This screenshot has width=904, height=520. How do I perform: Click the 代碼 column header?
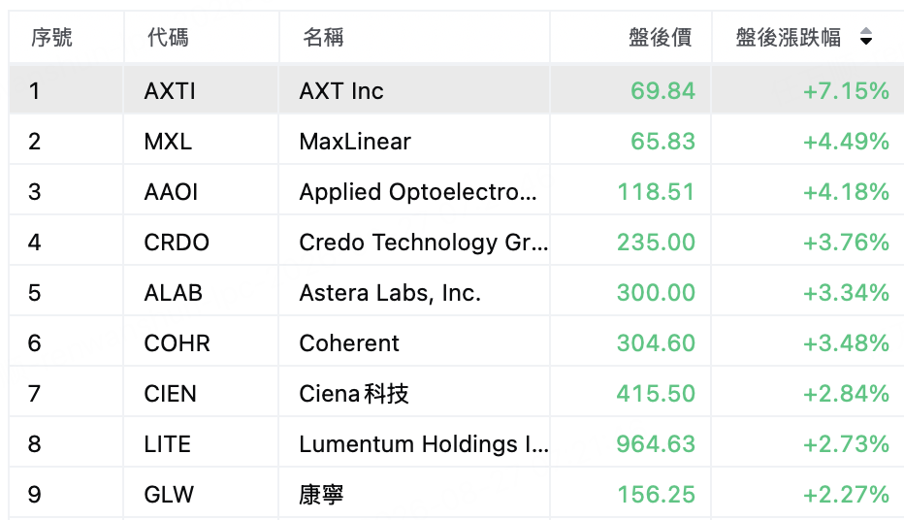[x=168, y=38]
